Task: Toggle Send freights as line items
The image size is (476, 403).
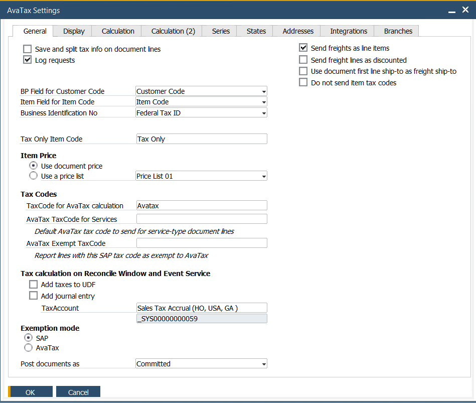Action: pyautogui.click(x=303, y=48)
